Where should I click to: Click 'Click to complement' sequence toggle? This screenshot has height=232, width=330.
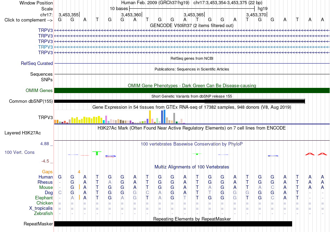(x=28, y=20)
